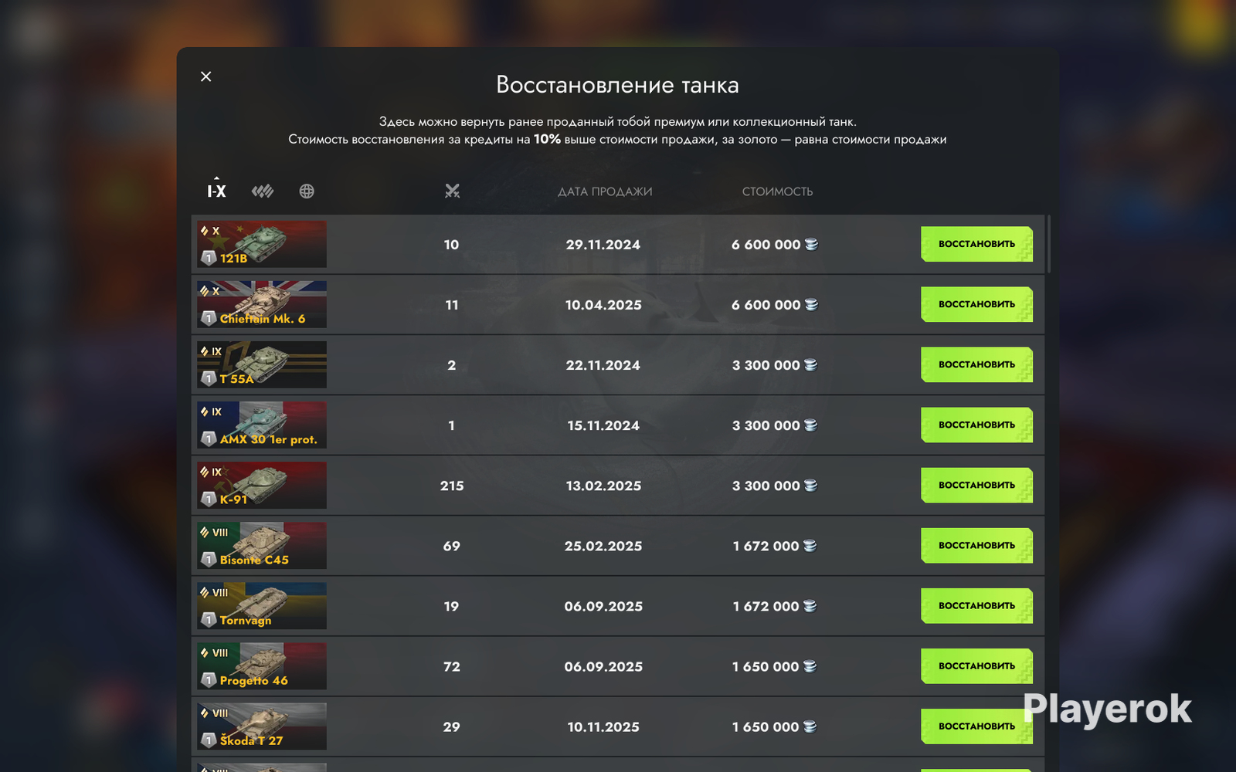Click the K-91 tank thumbnail
1236x772 pixels.
click(261, 485)
